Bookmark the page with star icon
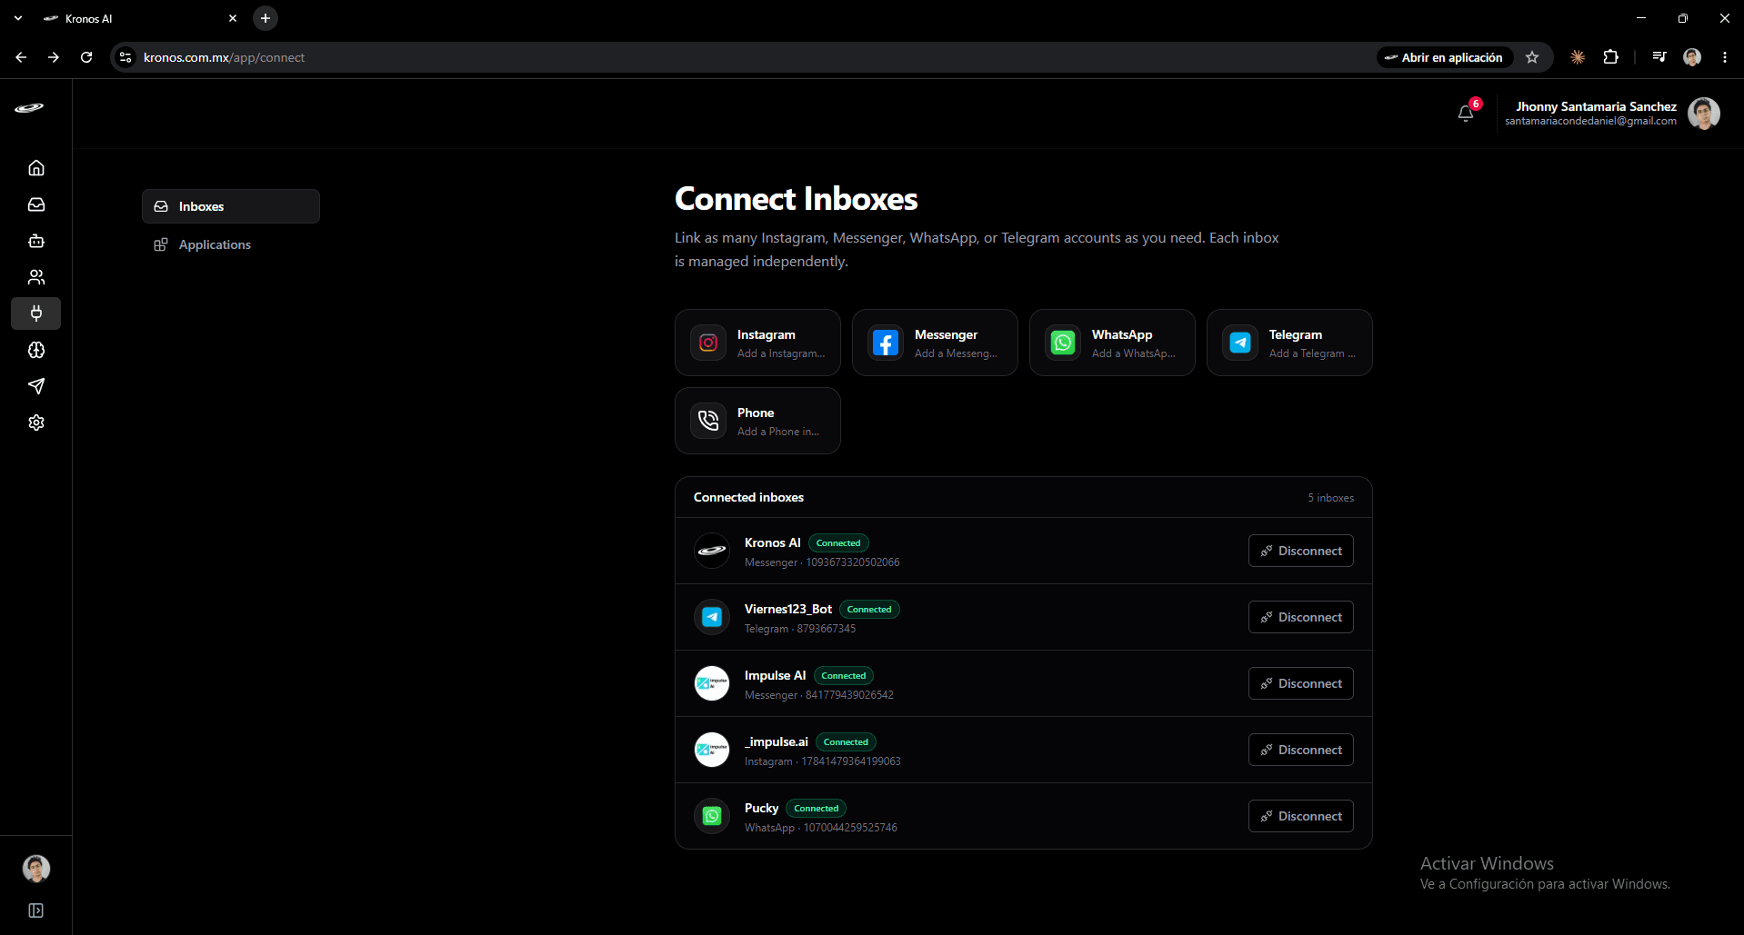This screenshot has width=1744, height=935. (1532, 57)
